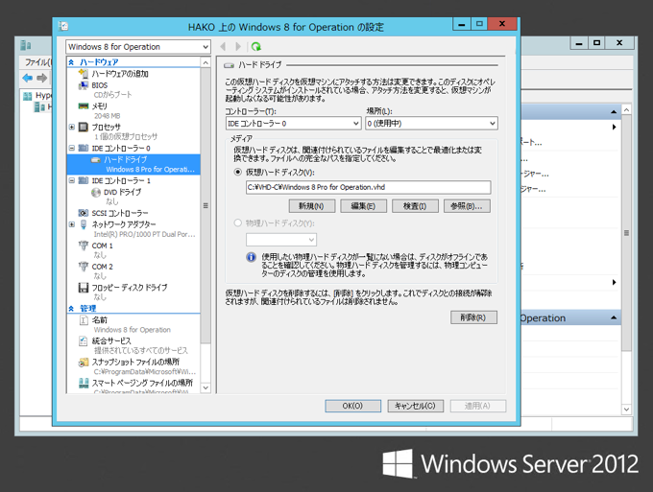Select the SCSI コントローラー icon

click(x=84, y=213)
